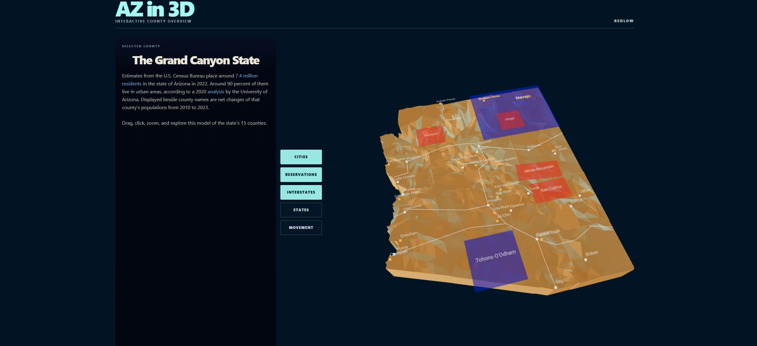The image size is (757, 346).
Task: Open the REDLOW link in header
Action: coord(624,21)
